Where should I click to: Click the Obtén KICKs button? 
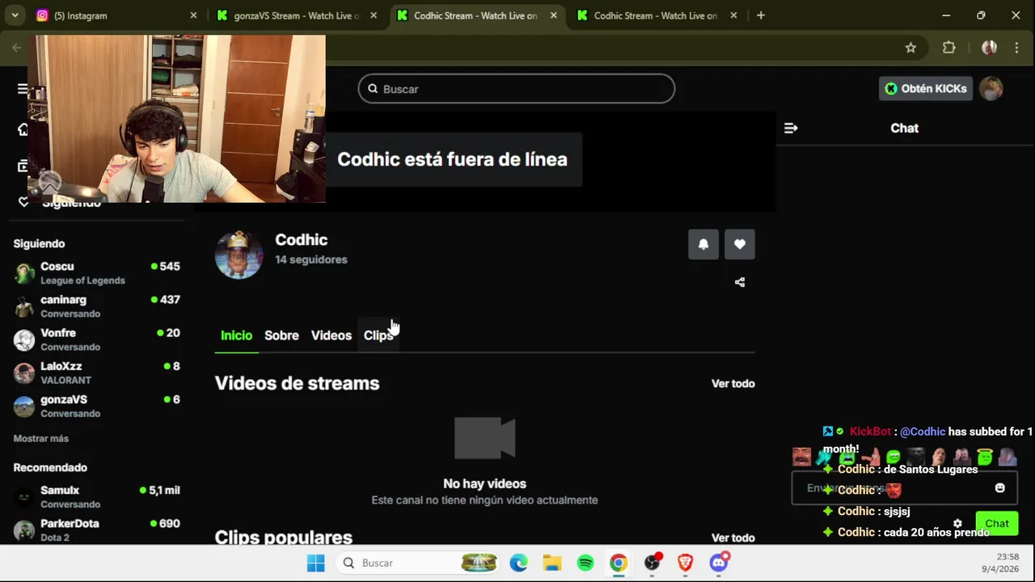[x=925, y=89]
